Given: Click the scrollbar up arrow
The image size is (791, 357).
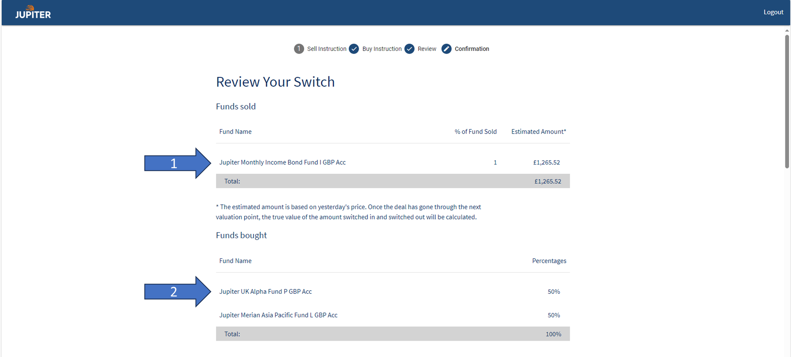Looking at the screenshot, I should coord(787,31).
